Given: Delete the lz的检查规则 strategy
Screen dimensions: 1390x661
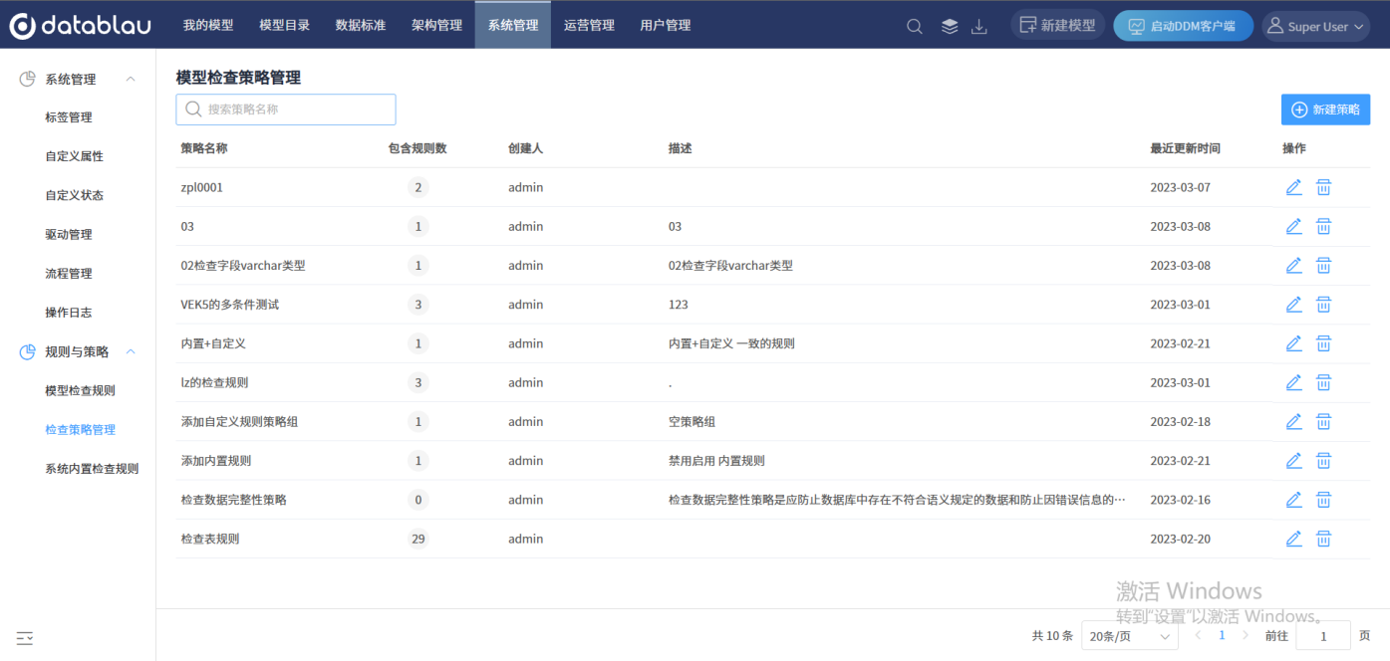Looking at the screenshot, I should pos(1323,382).
